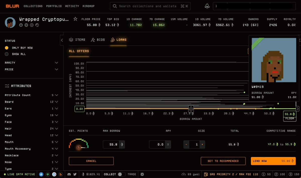301x178 pixels.
Task: Open the Portfolio nav item
Action: [54, 6]
